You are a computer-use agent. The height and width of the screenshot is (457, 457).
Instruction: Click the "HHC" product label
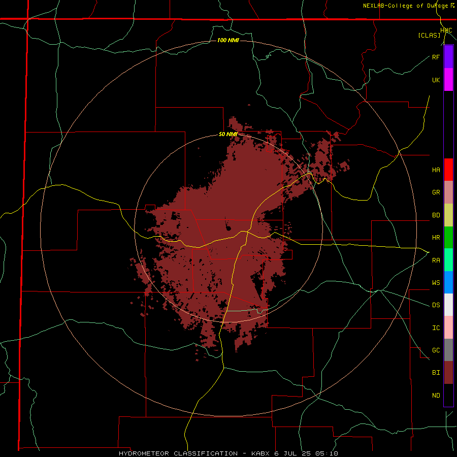point(446,30)
